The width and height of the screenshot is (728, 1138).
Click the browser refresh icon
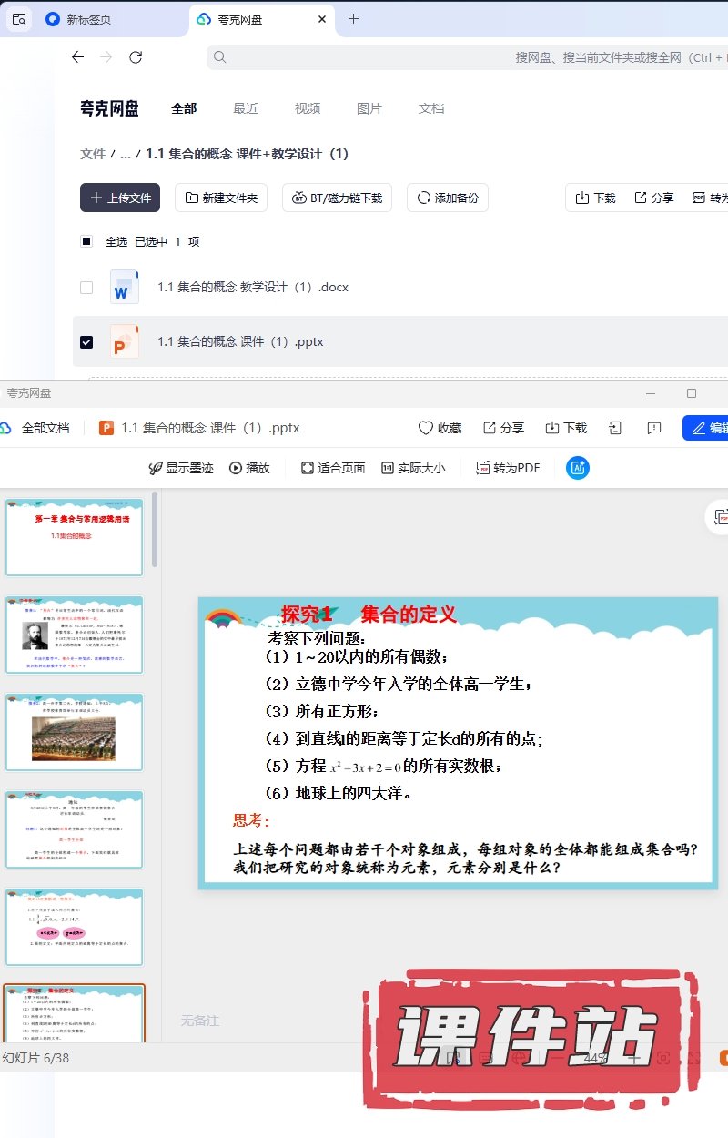136,57
